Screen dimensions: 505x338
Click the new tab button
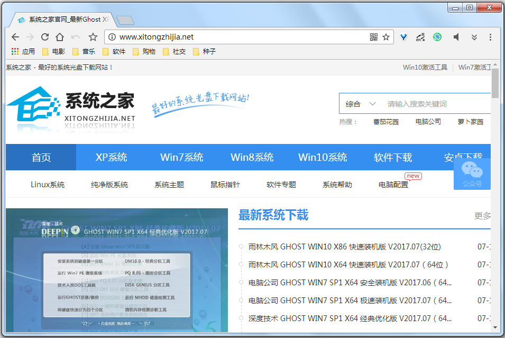tap(125, 20)
